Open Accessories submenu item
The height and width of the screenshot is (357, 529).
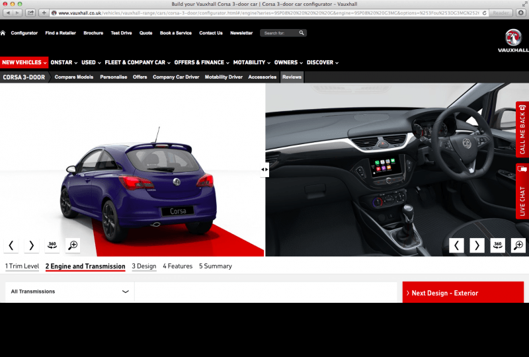coord(262,77)
